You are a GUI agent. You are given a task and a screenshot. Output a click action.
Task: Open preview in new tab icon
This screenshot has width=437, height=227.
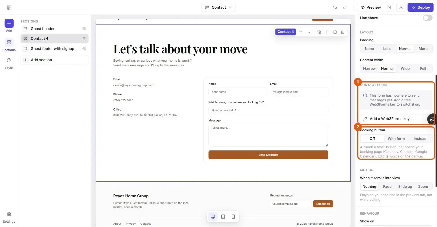(x=389, y=7)
